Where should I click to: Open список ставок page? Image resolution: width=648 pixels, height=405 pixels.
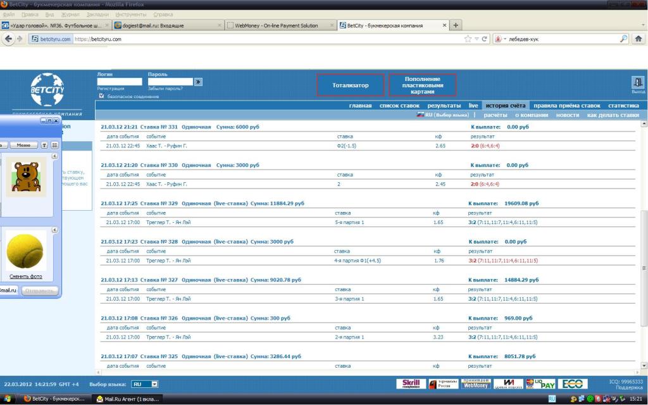click(399, 106)
